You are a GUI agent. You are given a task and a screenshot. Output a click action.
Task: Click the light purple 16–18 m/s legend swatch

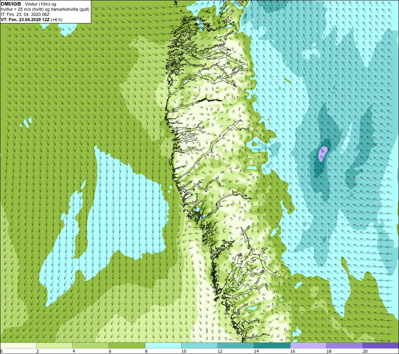coord(308,345)
